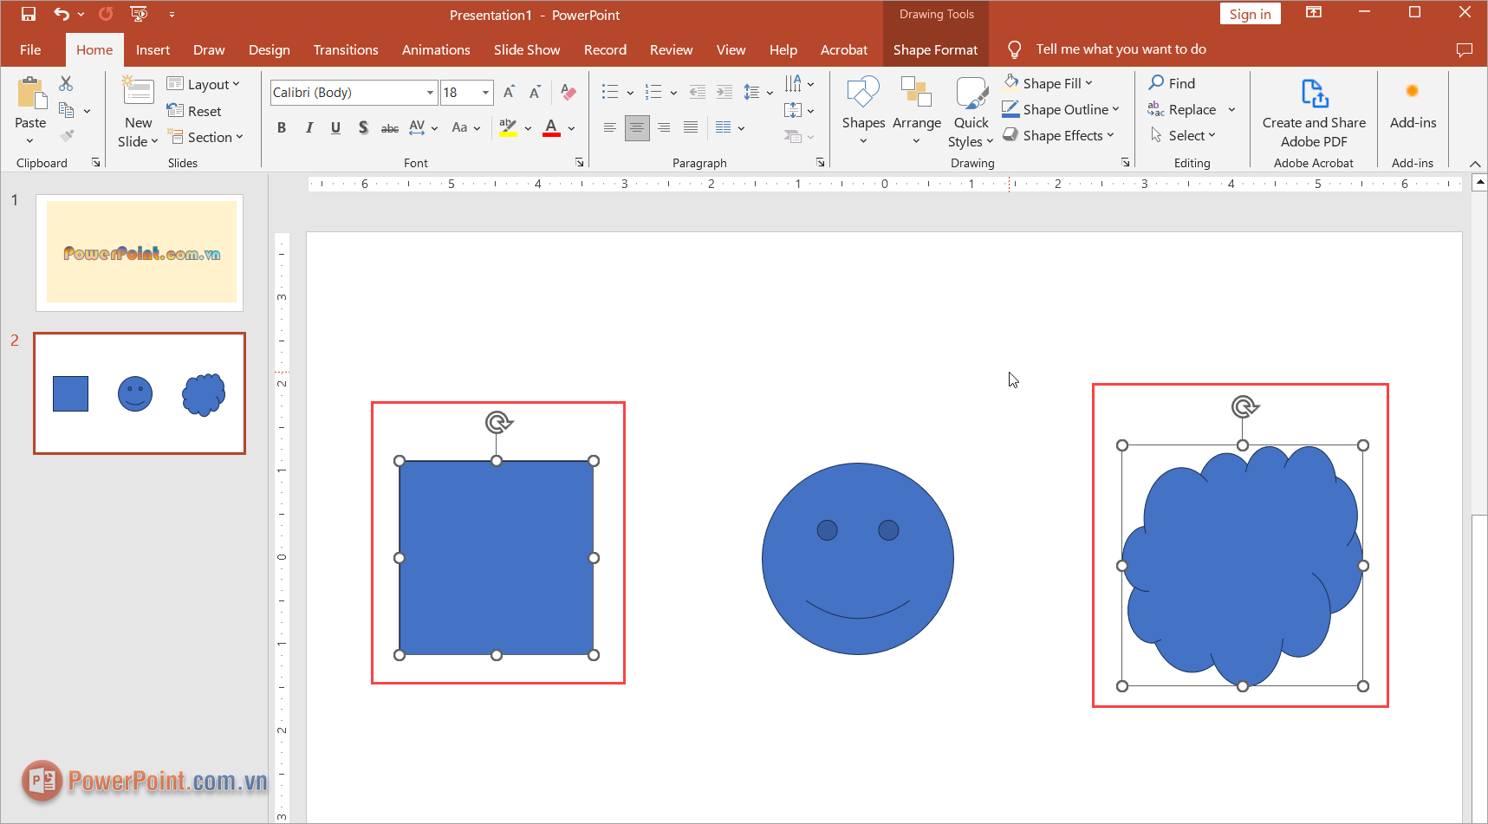Viewport: 1488px width, 824px height.
Task: Open Quick Styles gallery icon
Action: (971, 92)
